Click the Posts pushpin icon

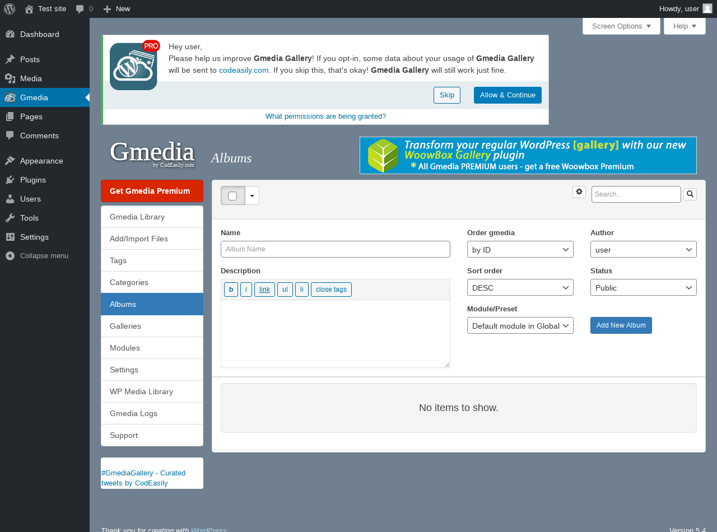[10, 59]
